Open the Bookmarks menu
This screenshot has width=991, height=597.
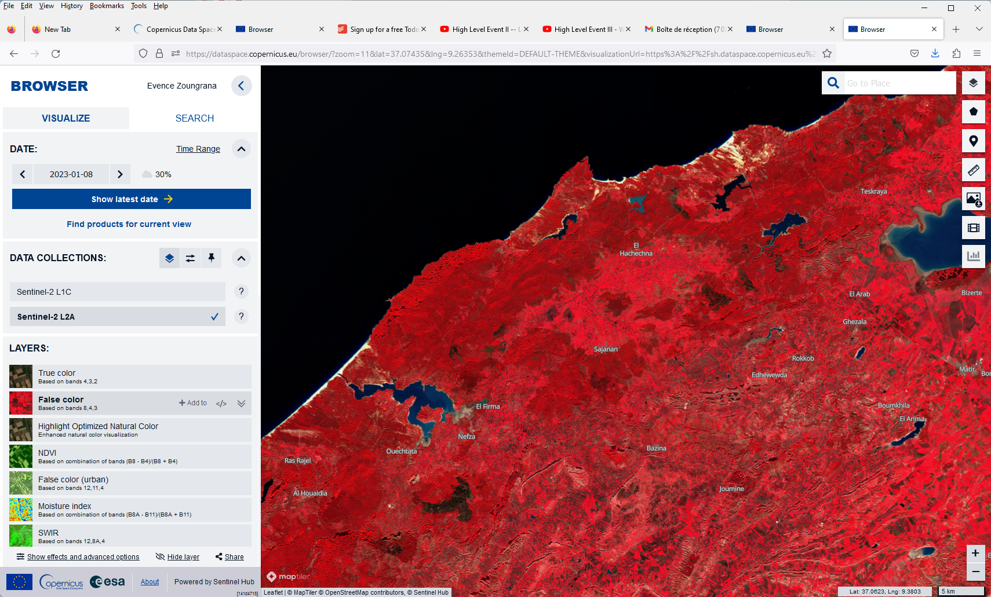(x=107, y=6)
